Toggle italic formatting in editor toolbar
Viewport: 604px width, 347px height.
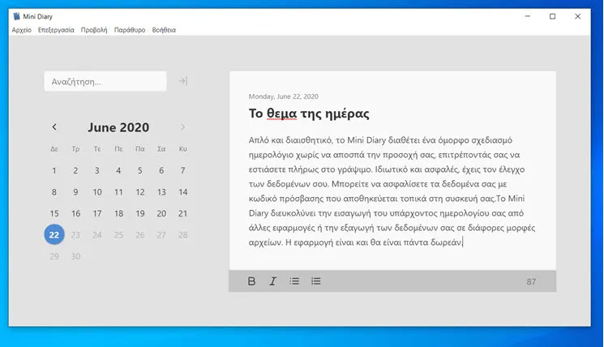(x=272, y=281)
